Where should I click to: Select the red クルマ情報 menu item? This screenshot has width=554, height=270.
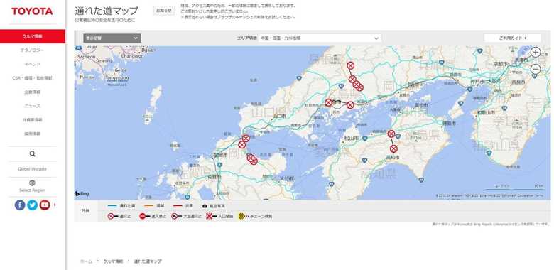tap(33, 36)
